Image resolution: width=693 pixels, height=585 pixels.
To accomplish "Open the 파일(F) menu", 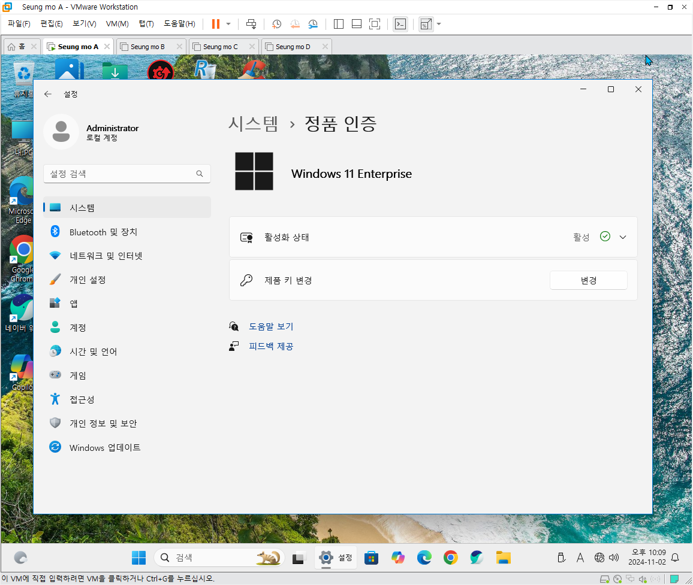I will (x=19, y=24).
